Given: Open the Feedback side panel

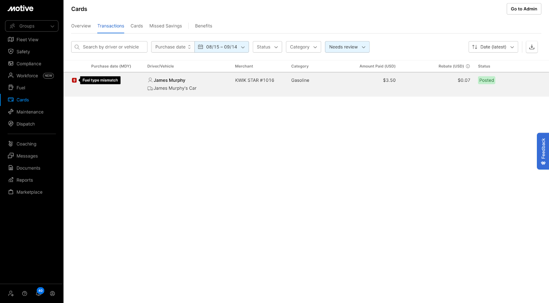Looking at the screenshot, I should point(543,151).
